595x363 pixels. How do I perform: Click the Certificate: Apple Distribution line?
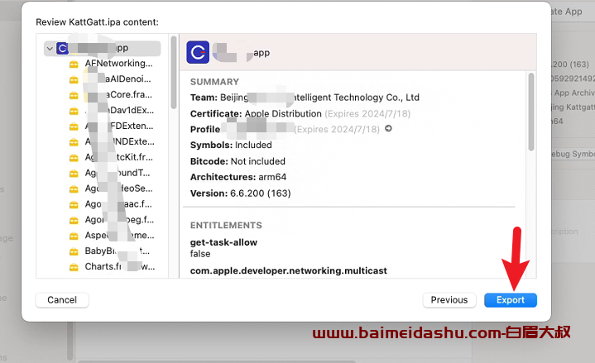click(x=300, y=113)
